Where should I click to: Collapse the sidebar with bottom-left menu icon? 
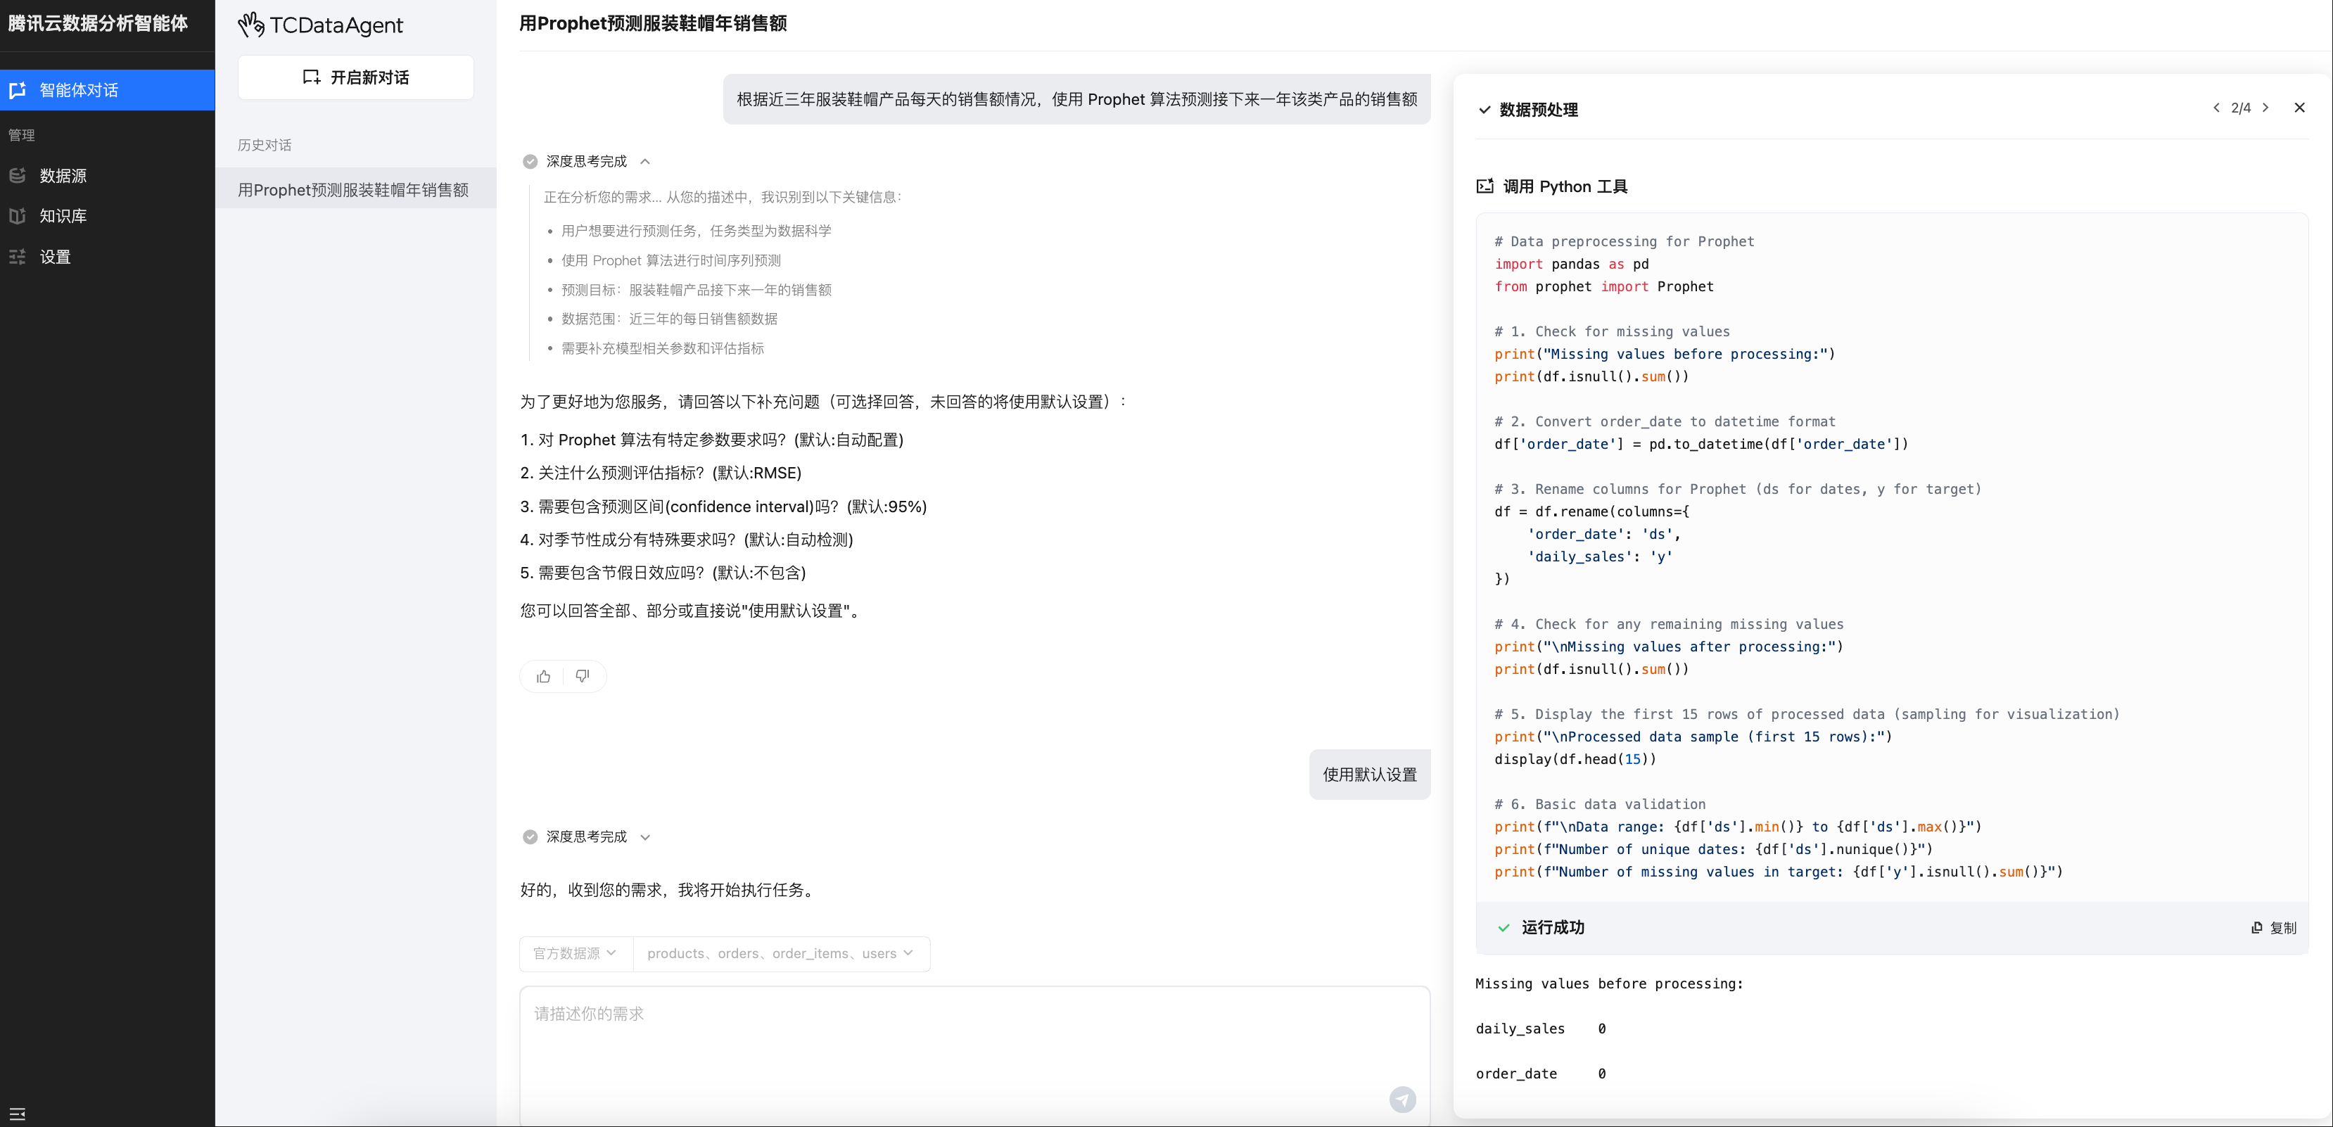[x=17, y=1114]
